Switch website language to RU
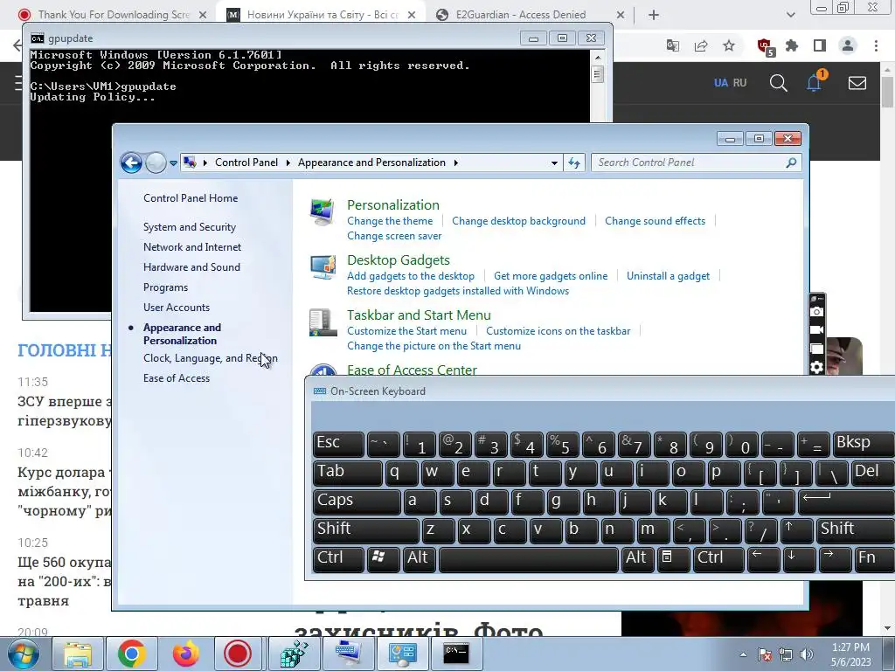 click(x=739, y=83)
